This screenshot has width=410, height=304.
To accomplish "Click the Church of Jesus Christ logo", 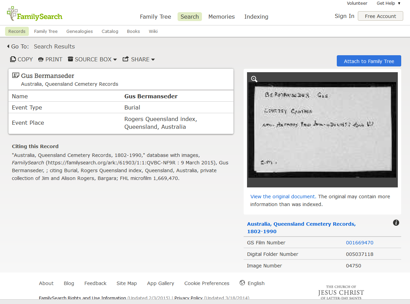I will coord(341,292).
